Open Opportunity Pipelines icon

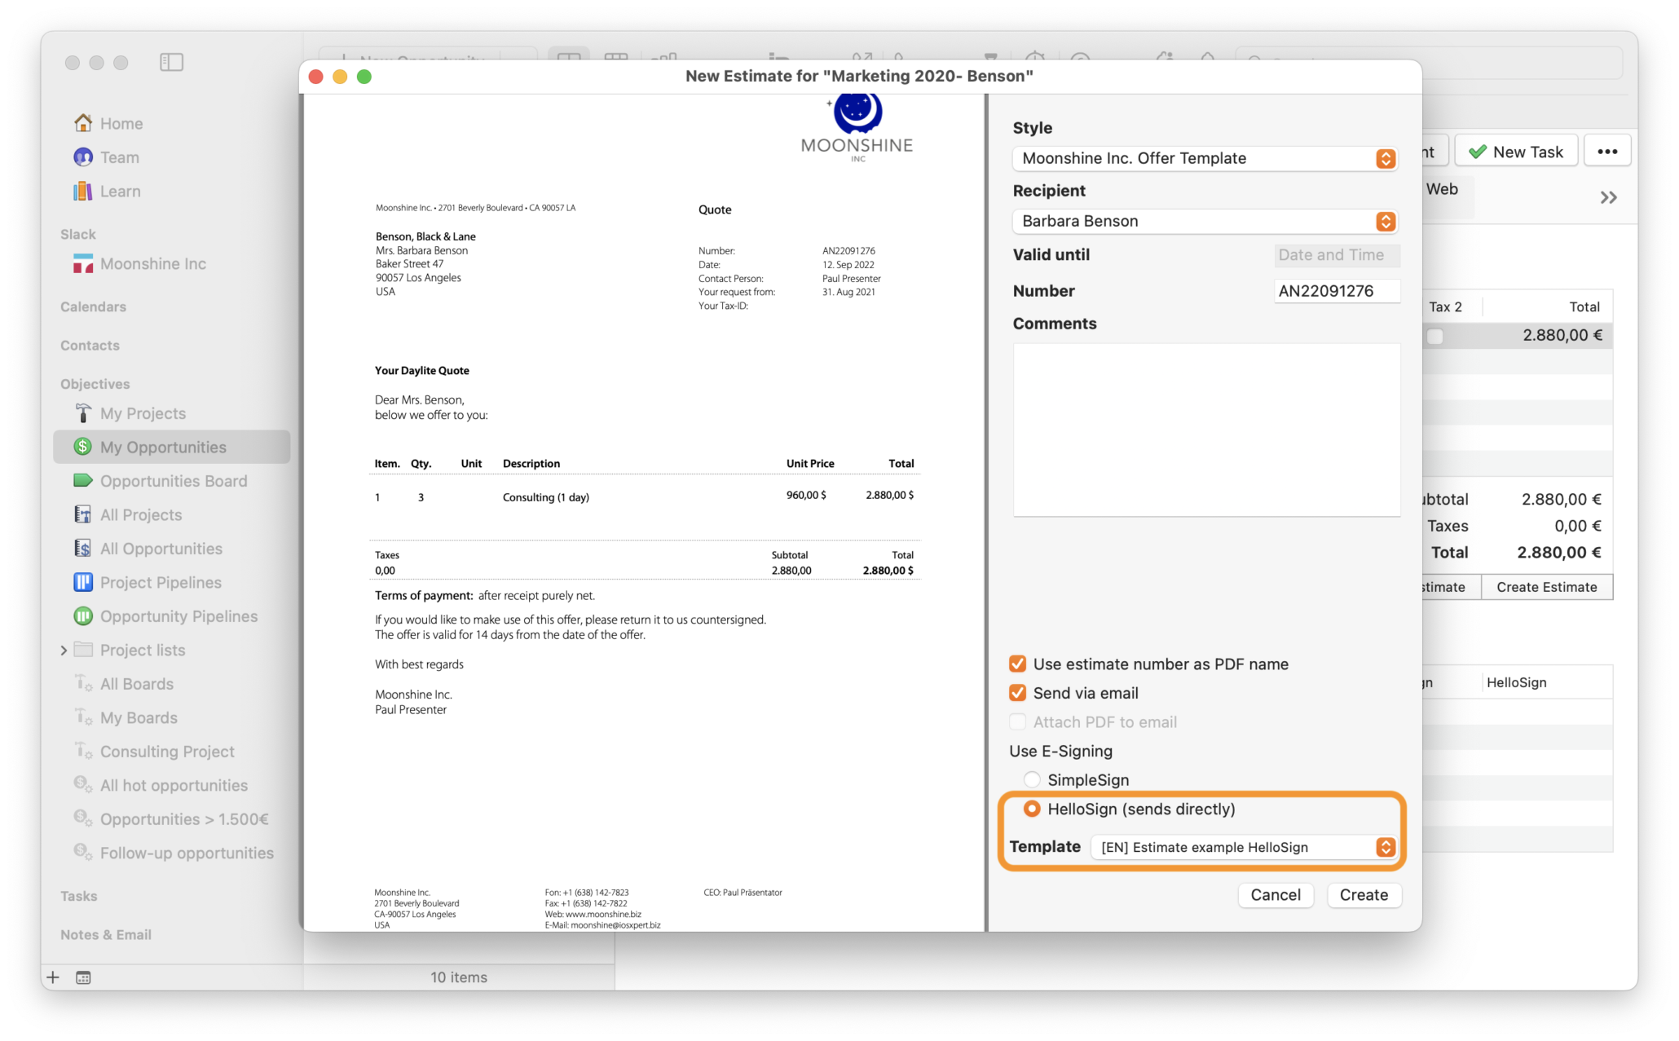coord(83,616)
